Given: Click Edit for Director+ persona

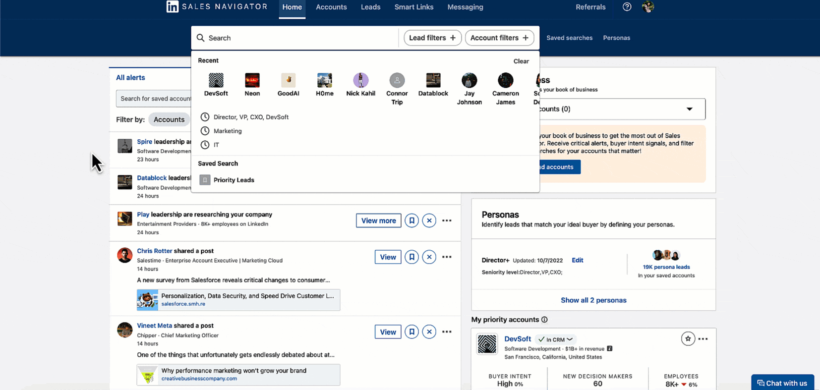Looking at the screenshot, I should (x=577, y=260).
